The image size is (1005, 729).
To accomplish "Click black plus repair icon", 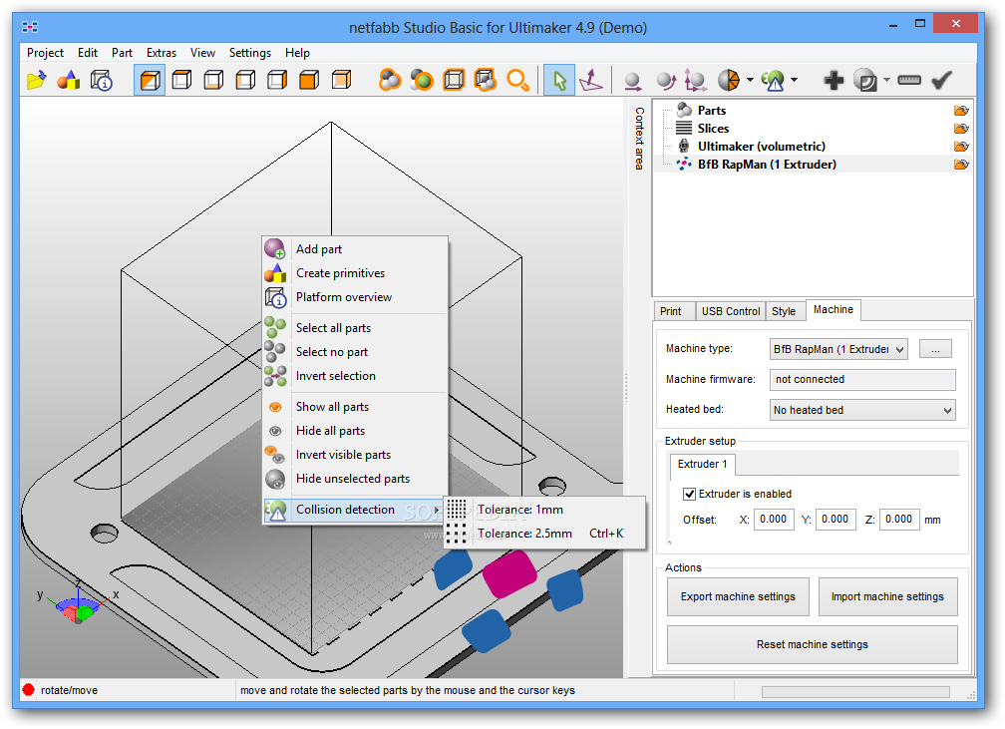I will 834,80.
